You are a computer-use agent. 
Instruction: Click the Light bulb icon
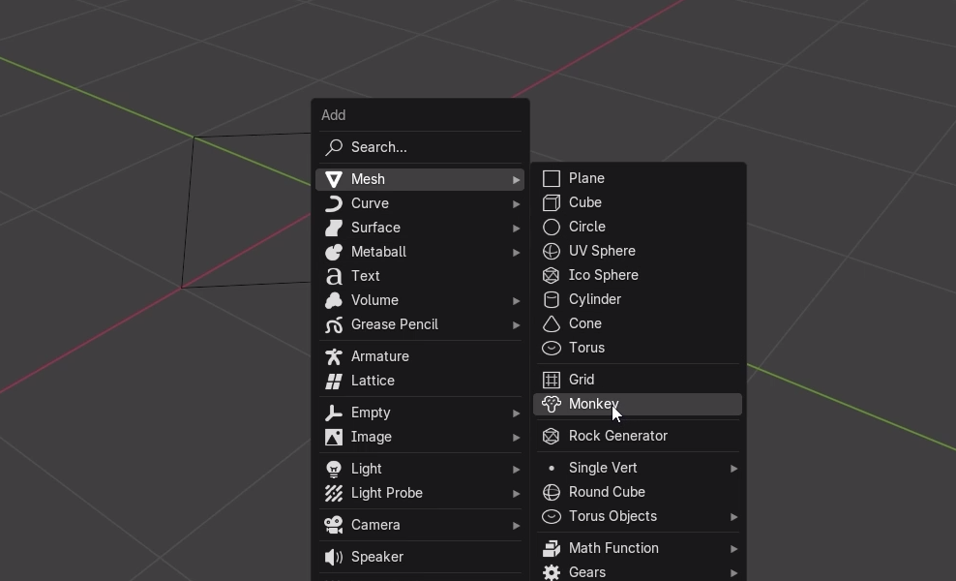(x=334, y=469)
